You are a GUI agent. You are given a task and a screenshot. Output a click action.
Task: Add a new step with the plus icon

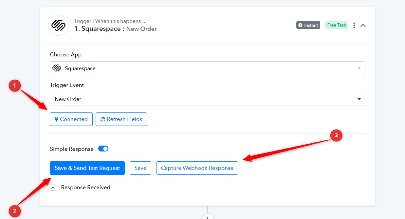[x=208, y=217]
